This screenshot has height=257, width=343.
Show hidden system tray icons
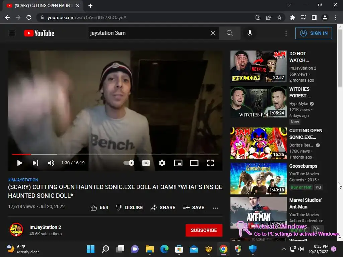pyautogui.click(x=283, y=249)
